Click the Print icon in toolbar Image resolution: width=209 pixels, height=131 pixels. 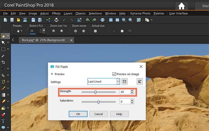[x=56, y=20]
